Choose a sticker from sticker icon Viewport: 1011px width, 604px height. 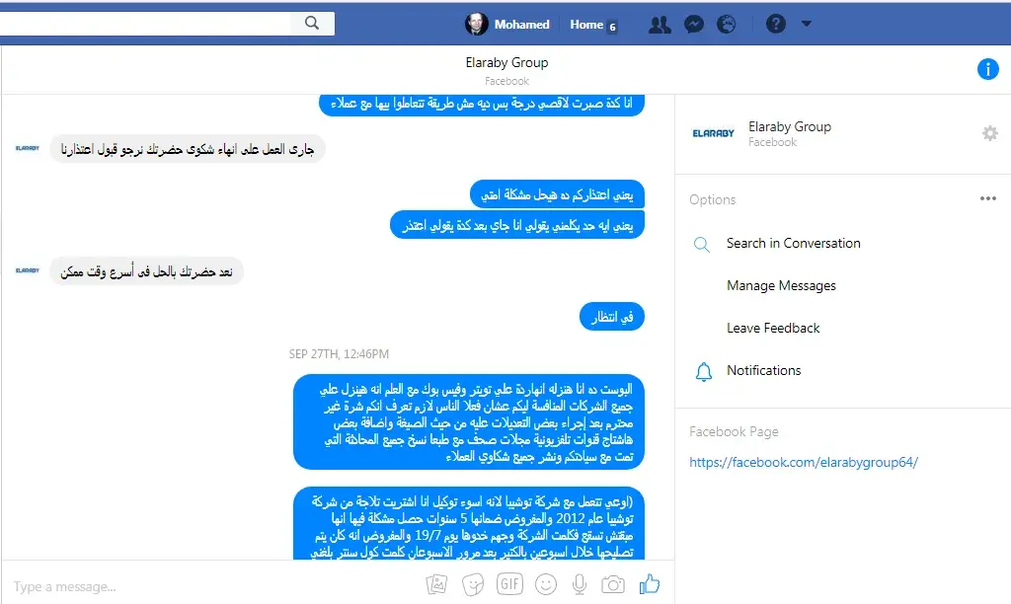473,584
